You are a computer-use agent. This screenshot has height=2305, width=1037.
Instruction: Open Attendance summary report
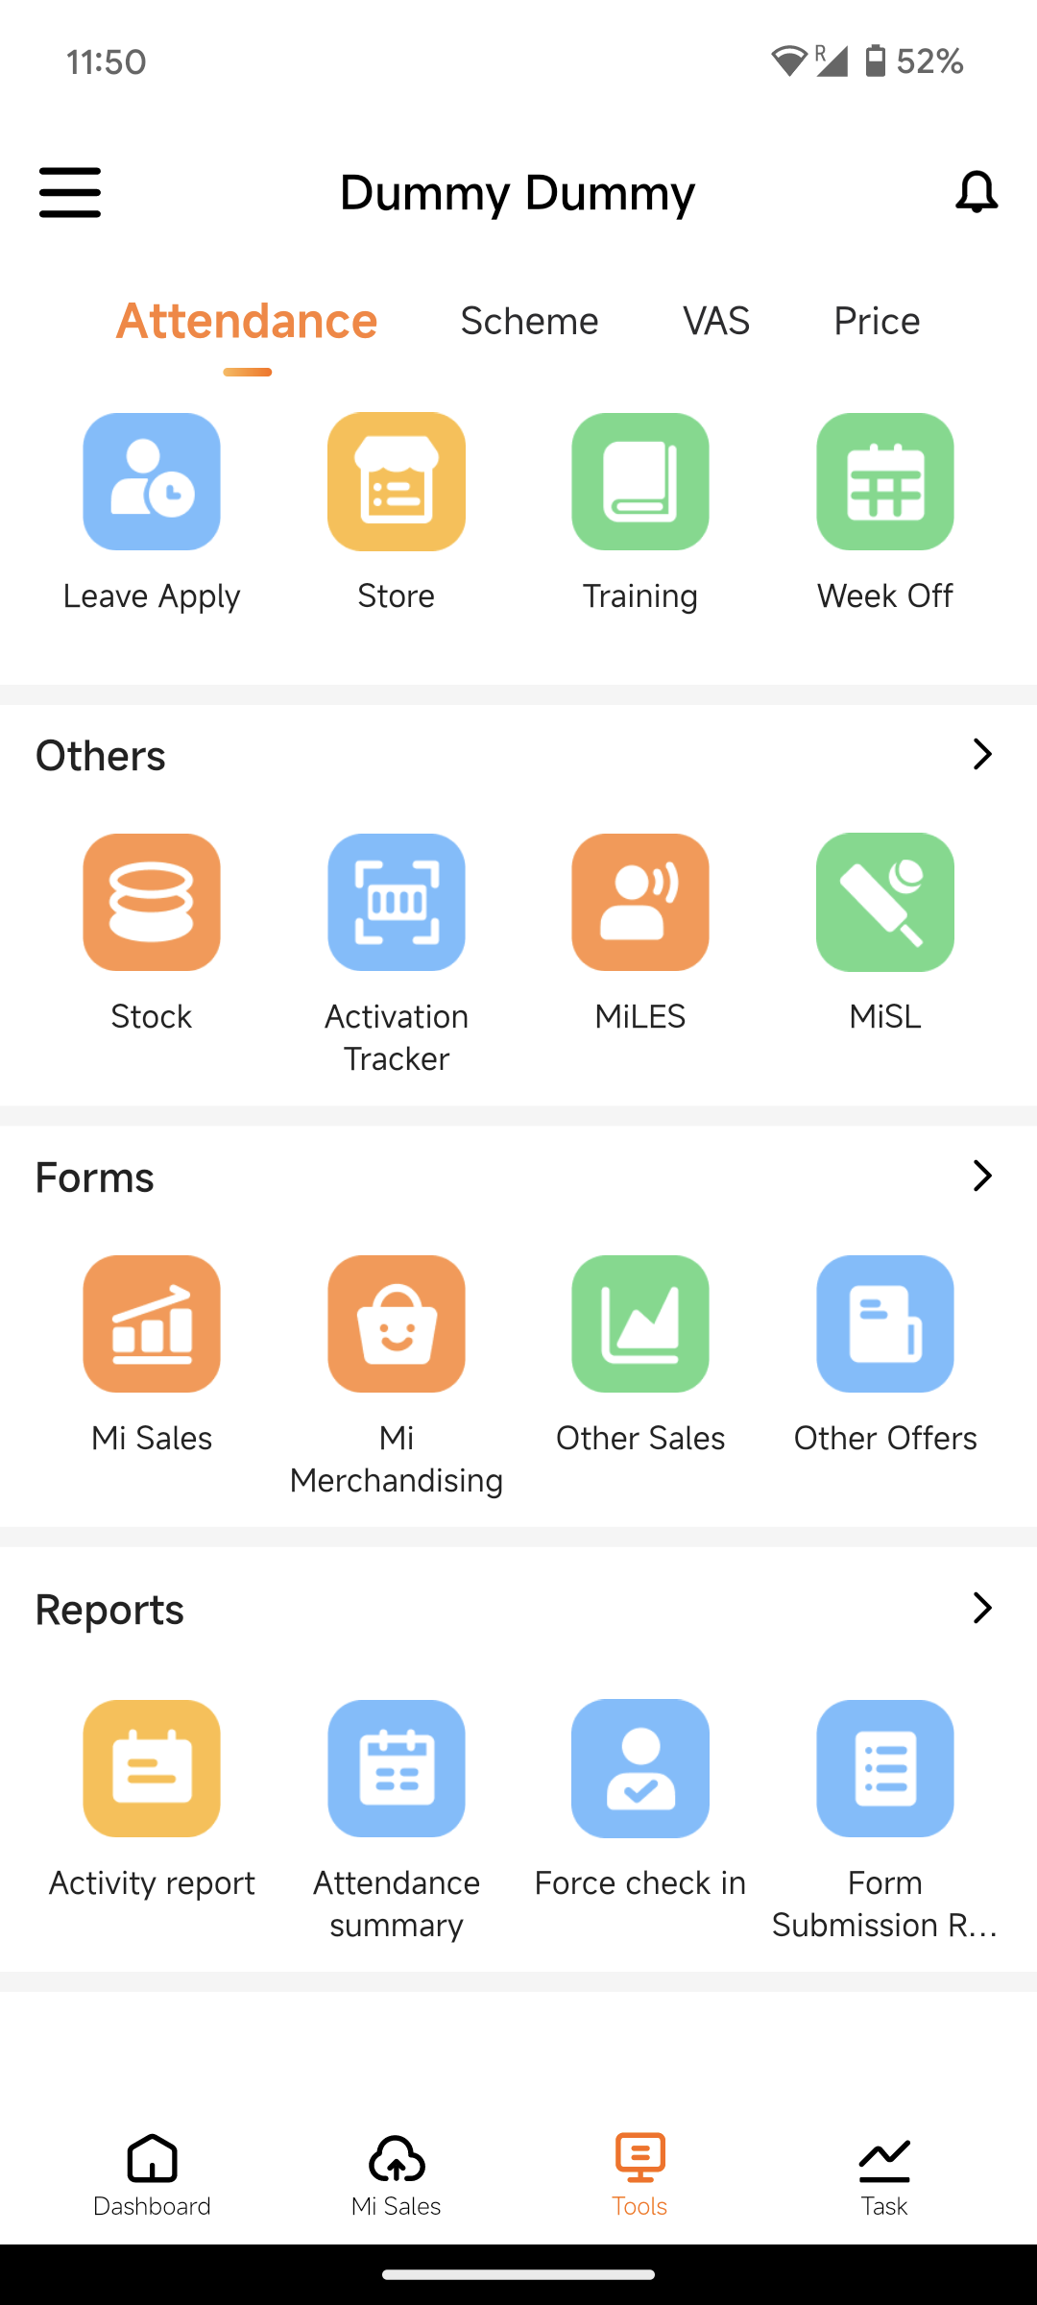click(x=396, y=1769)
